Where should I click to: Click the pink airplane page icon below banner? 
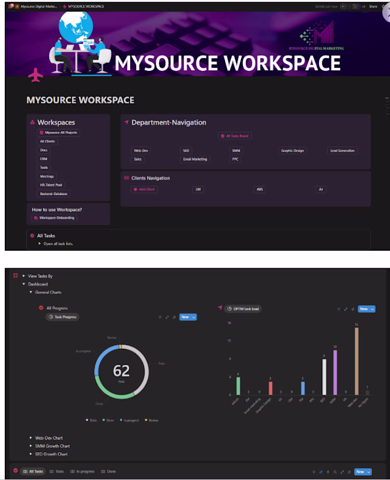coord(36,75)
